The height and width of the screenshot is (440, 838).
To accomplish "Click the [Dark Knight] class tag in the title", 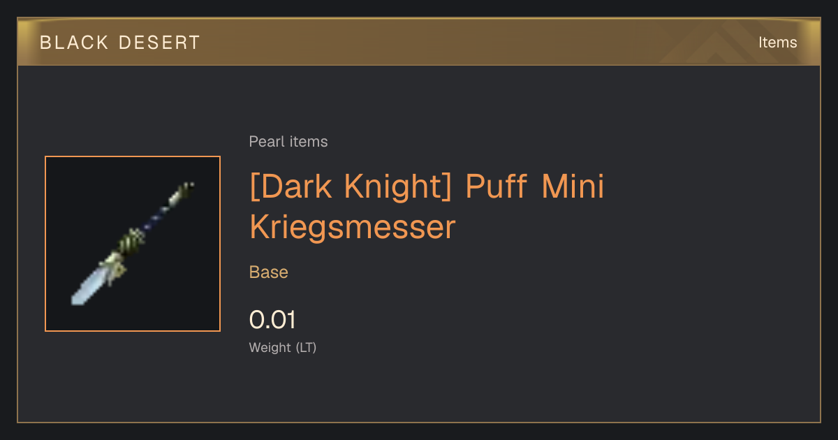I will pos(351,187).
